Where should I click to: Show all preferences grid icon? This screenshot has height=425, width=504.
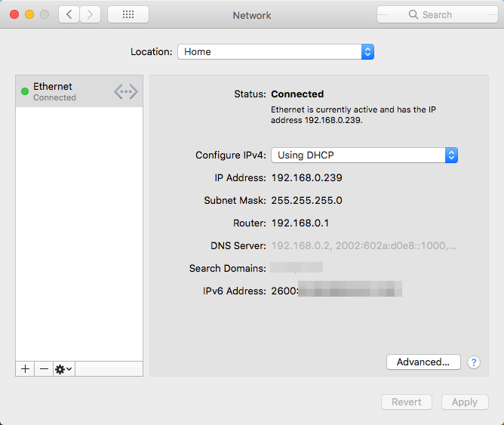click(x=128, y=14)
